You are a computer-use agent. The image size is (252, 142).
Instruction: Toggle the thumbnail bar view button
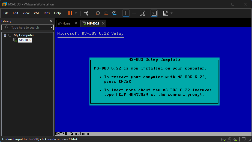pos(134,13)
